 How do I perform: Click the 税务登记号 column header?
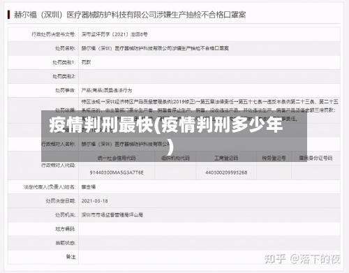[274, 158]
